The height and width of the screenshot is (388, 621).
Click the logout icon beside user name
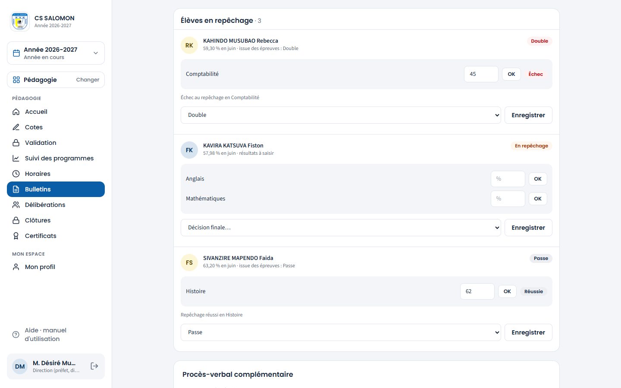pos(94,366)
